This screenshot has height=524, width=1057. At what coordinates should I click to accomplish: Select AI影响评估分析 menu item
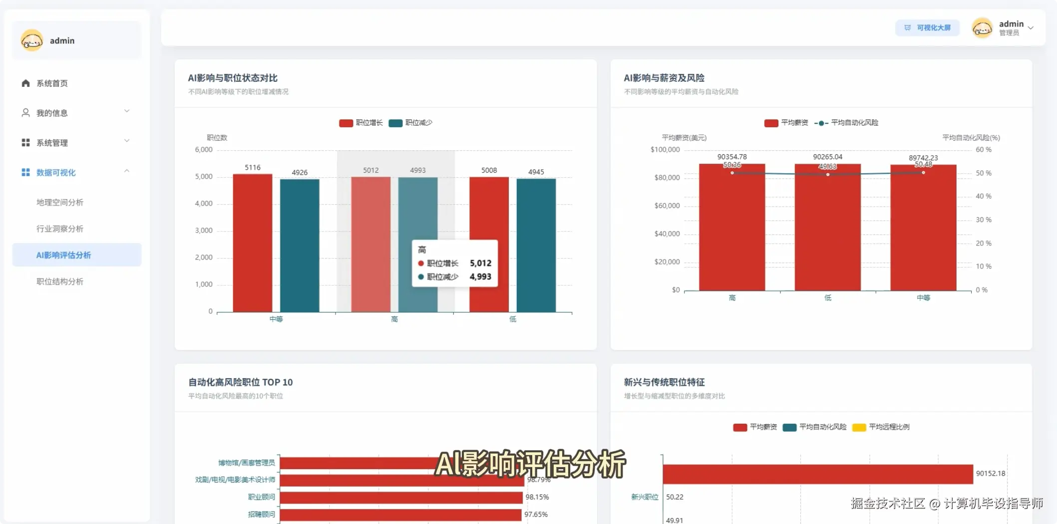[77, 255]
